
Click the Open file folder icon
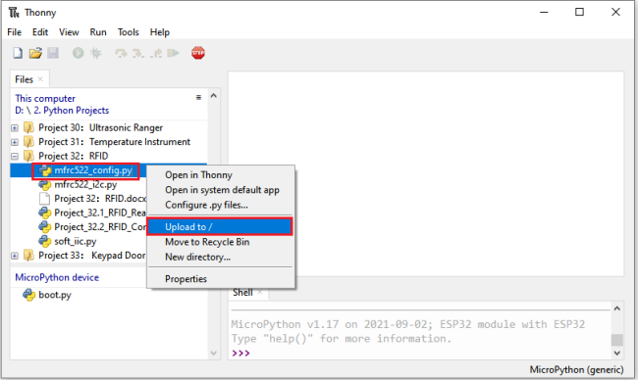[x=35, y=53]
